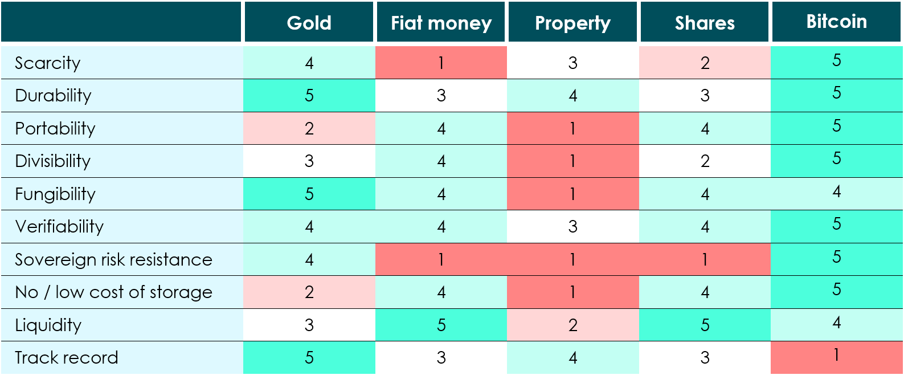Select the Property column header

coord(572,23)
